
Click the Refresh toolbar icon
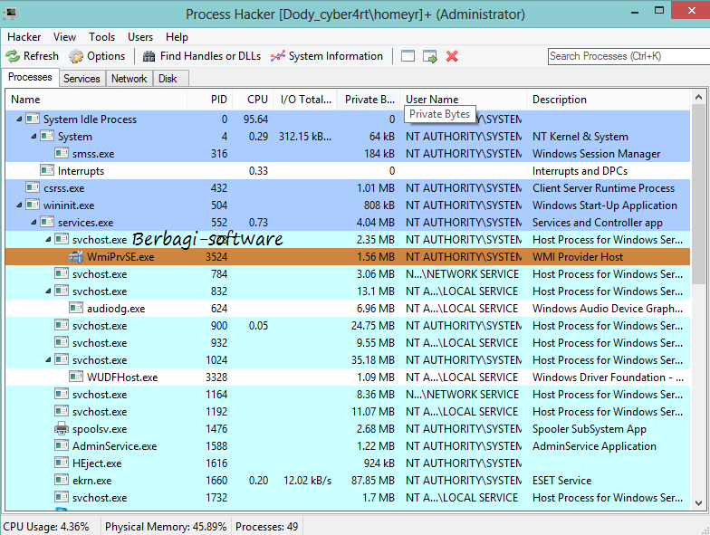pos(13,56)
